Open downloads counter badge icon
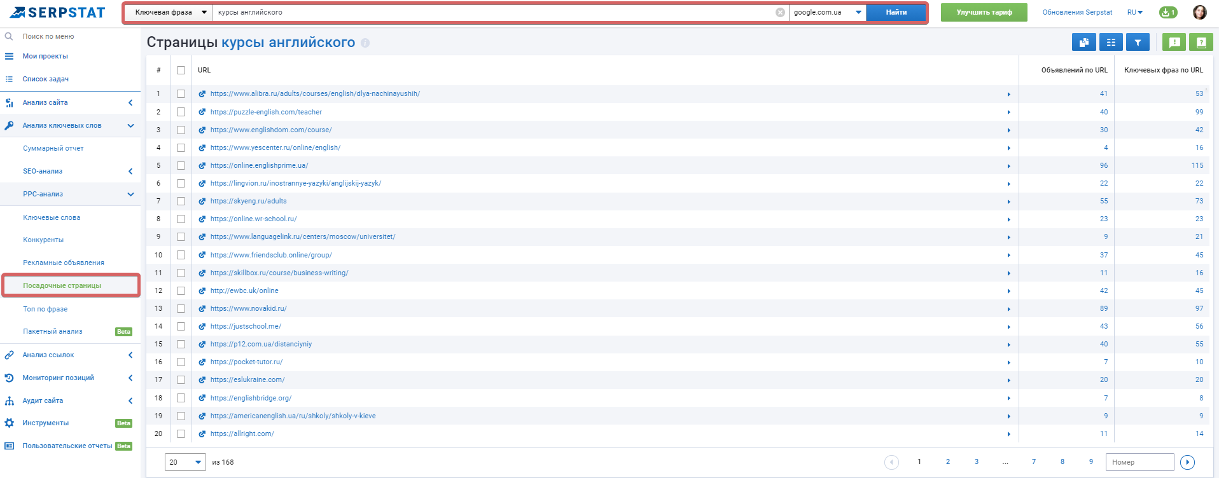This screenshot has width=1219, height=478. [1168, 12]
